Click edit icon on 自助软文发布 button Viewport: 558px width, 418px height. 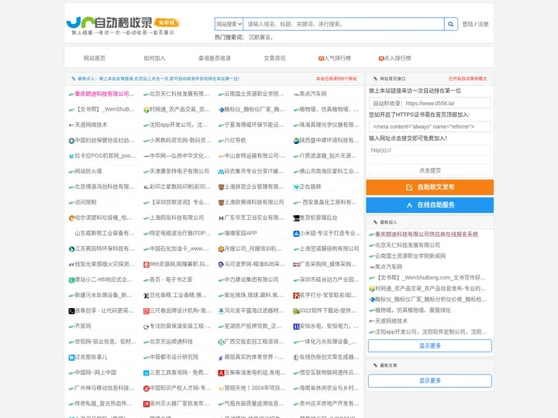point(409,187)
